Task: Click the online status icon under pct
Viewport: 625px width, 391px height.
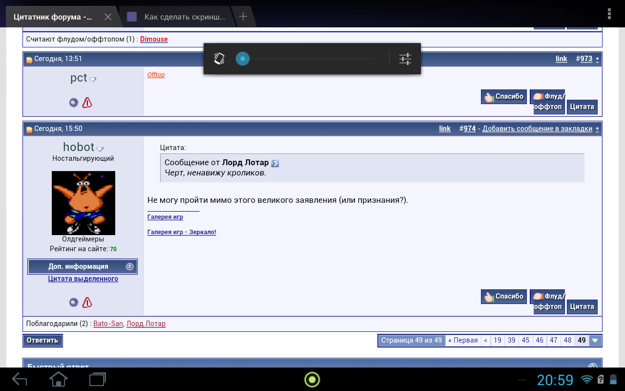Action: coord(74,103)
